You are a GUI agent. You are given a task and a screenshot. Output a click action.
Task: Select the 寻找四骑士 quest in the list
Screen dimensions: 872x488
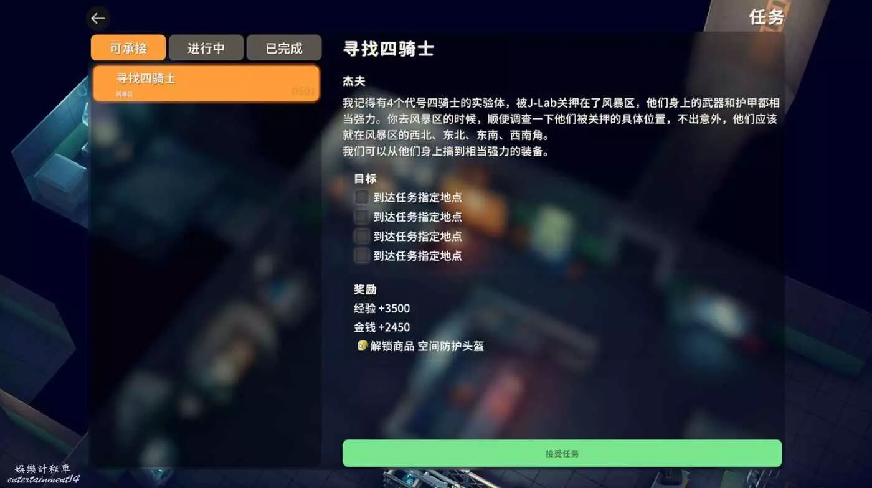pos(206,84)
